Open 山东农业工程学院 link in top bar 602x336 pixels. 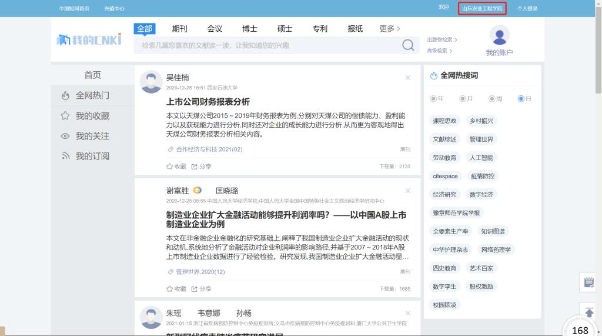[482, 8]
